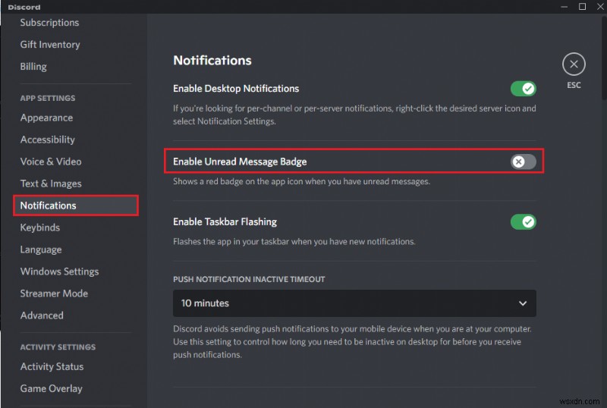Viewport: 607px width, 408px height.
Task: Click the Notifications page heading
Action: click(212, 61)
